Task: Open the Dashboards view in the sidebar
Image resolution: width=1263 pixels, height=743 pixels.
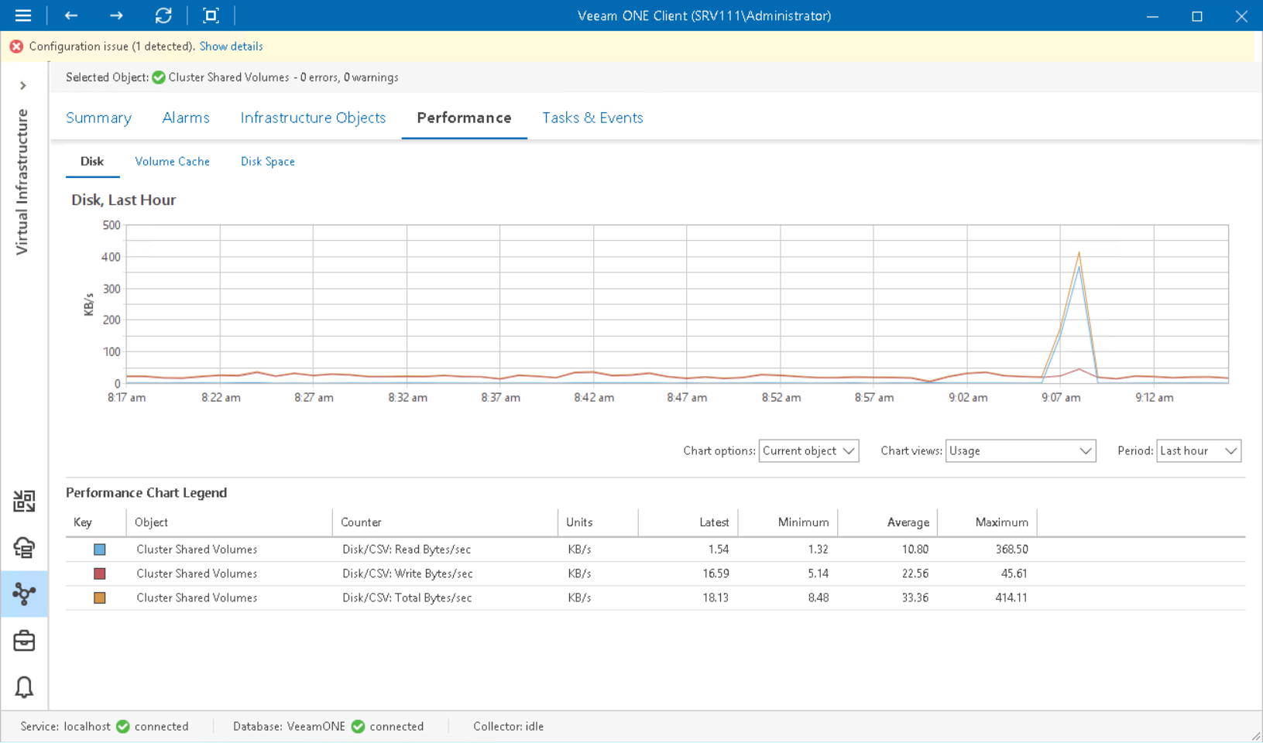Action: point(24,502)
